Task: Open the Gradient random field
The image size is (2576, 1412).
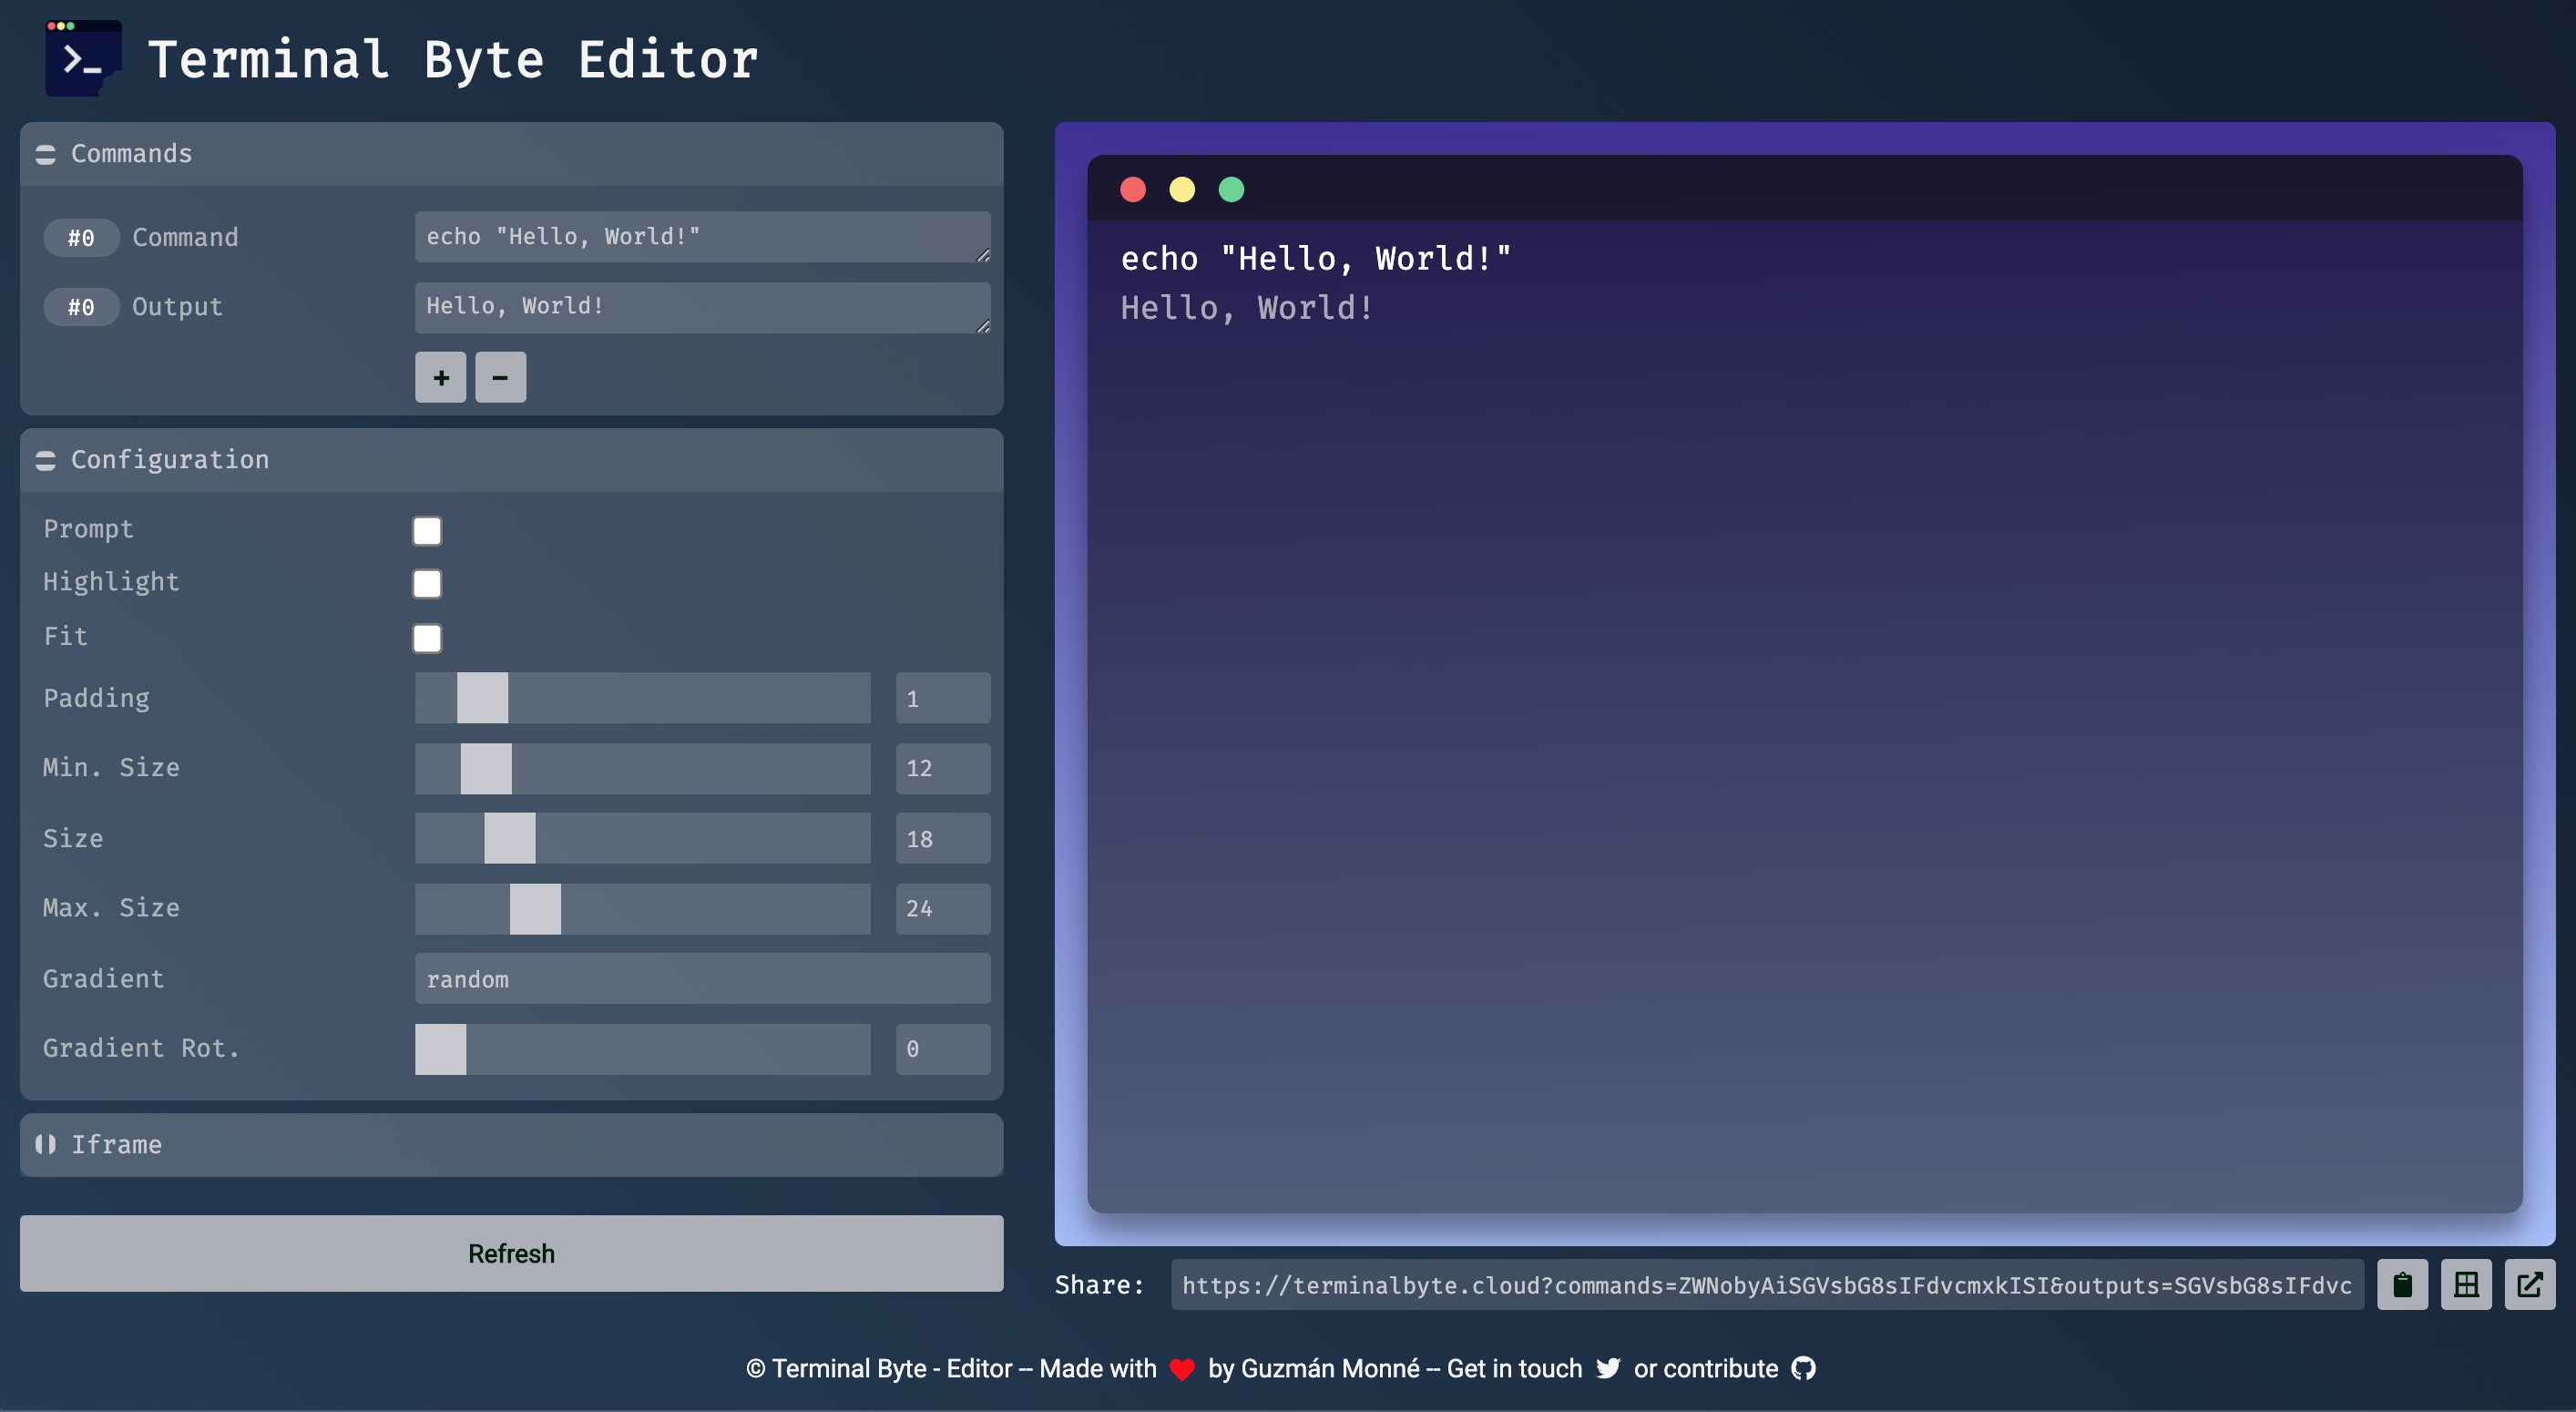Action: (x=702, y=979)
